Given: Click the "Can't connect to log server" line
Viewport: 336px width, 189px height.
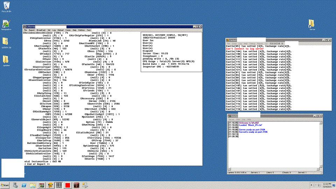Looking at the screenshot, I should click(245, 49).
